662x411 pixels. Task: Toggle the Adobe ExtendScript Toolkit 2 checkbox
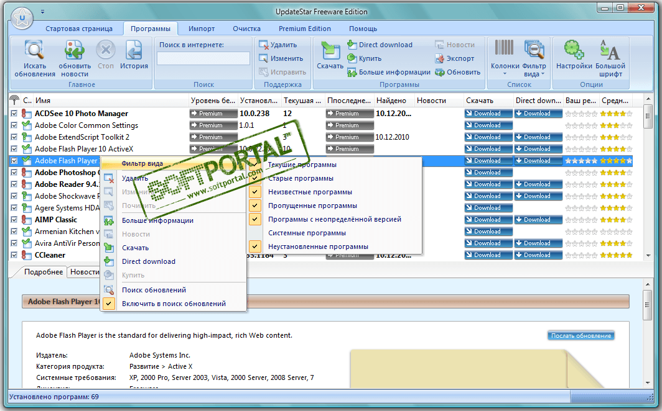(14, 137)
